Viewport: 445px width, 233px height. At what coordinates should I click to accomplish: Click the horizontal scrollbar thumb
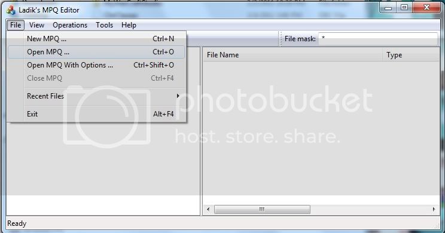click(262, 210)
